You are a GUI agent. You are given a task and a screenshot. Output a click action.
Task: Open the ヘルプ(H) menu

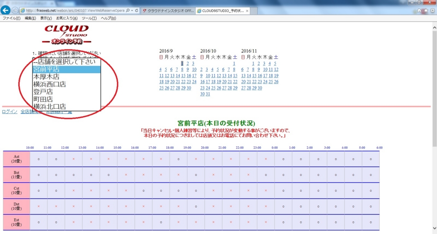click(108, 18)
